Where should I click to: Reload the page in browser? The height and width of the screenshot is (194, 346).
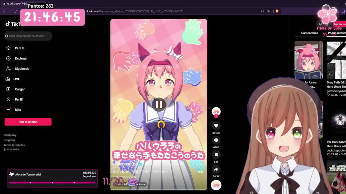click(15, 11)
